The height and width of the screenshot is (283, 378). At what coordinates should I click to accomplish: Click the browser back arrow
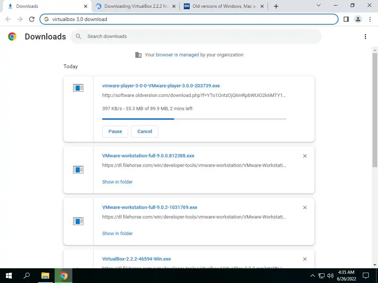click(8, 19)
